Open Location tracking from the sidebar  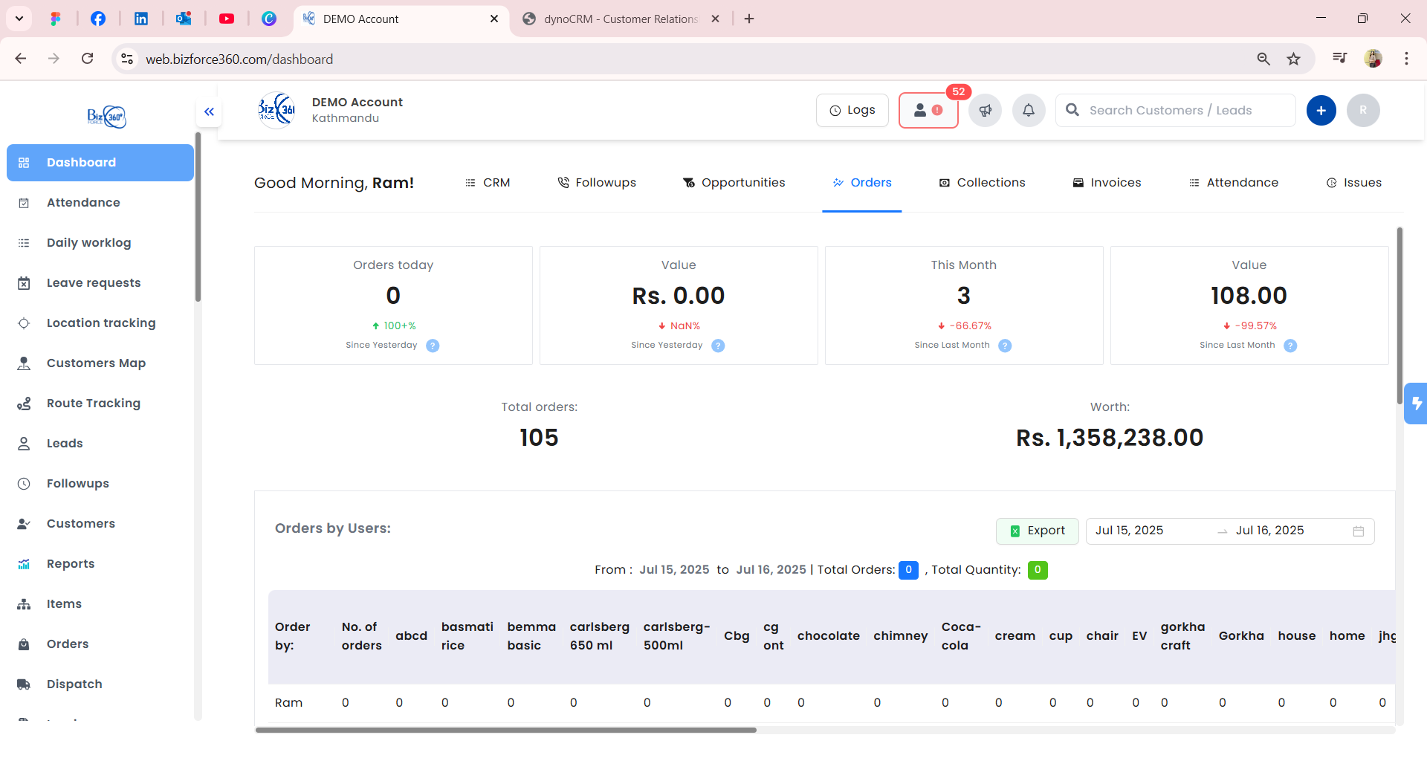point(101,323)
